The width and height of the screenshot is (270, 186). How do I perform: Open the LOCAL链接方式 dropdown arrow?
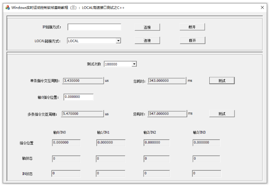tap(118, 41)
